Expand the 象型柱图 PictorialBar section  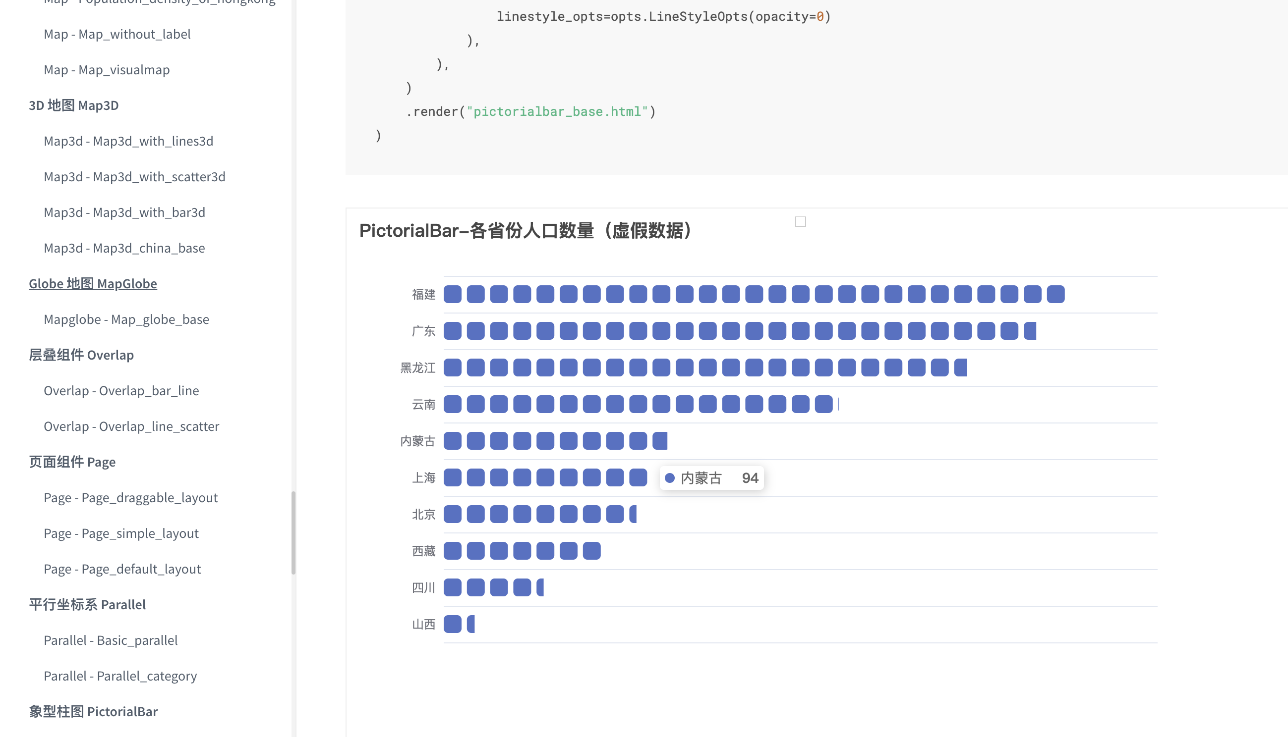pyautogui.click(x=93, y=711)
